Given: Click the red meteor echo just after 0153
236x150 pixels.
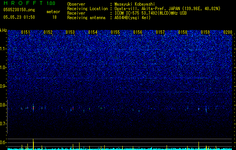Looking at the screenshot, I should click(x=73, y=108).
